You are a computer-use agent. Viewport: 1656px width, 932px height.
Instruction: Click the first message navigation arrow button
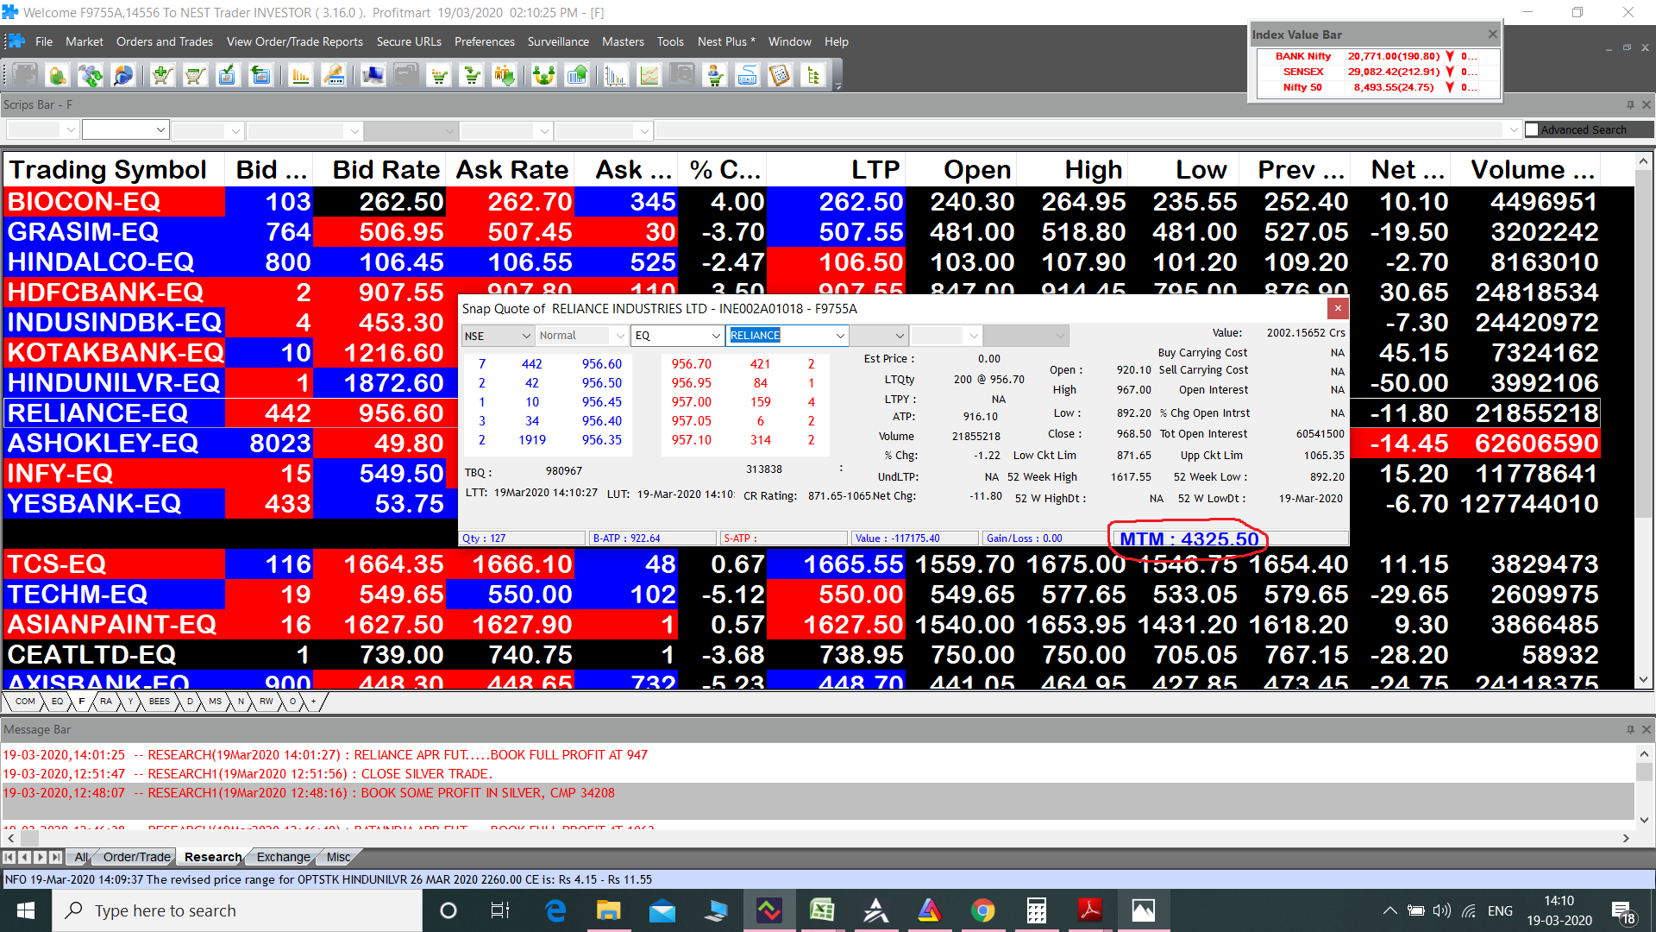[x=9, y=857]
